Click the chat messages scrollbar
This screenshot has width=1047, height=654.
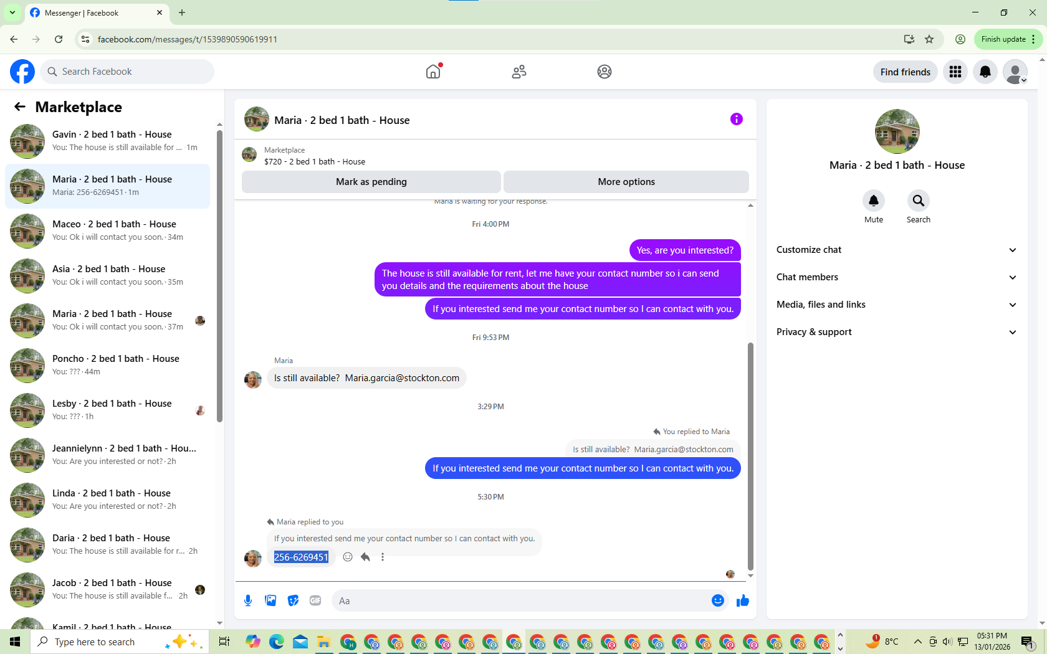point(750,456)
